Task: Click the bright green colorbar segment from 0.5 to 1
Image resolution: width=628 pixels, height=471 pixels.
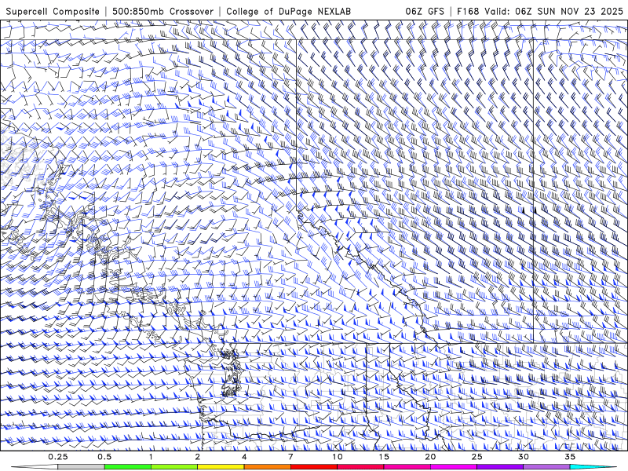Action: 128,467
